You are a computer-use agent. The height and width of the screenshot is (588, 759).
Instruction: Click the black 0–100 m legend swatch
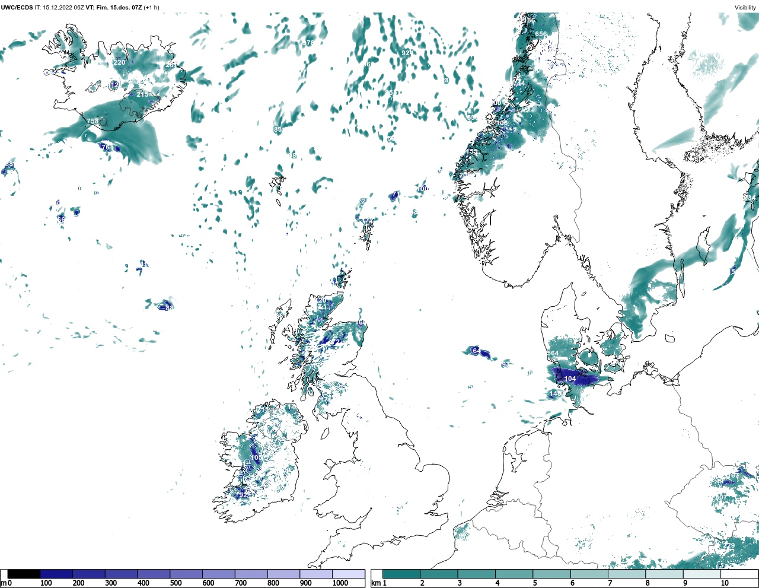tap(24, 574)
